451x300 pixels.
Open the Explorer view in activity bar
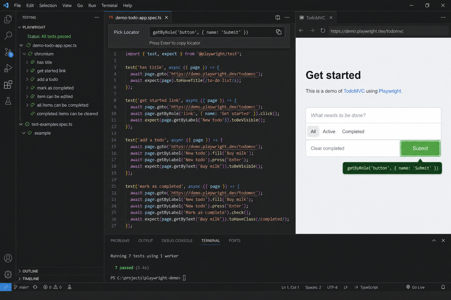click(8, 19)
